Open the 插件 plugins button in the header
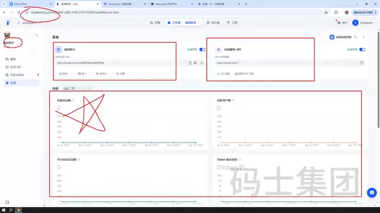This screenshot has height=213, width=380. [x=342, y=22]
